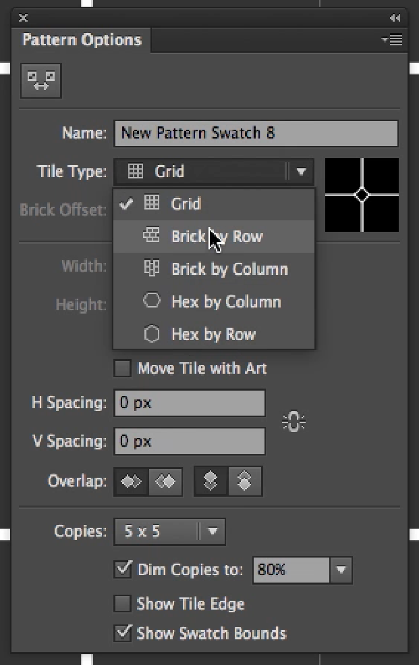Disable the Show Swatch Bounds checkbox

point(123,633)
